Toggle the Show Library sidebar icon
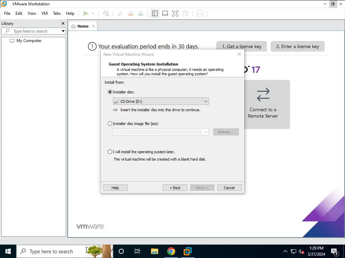The width and height of the screenshot is (345, 258). pyautogui.click(x=155, y=13)
